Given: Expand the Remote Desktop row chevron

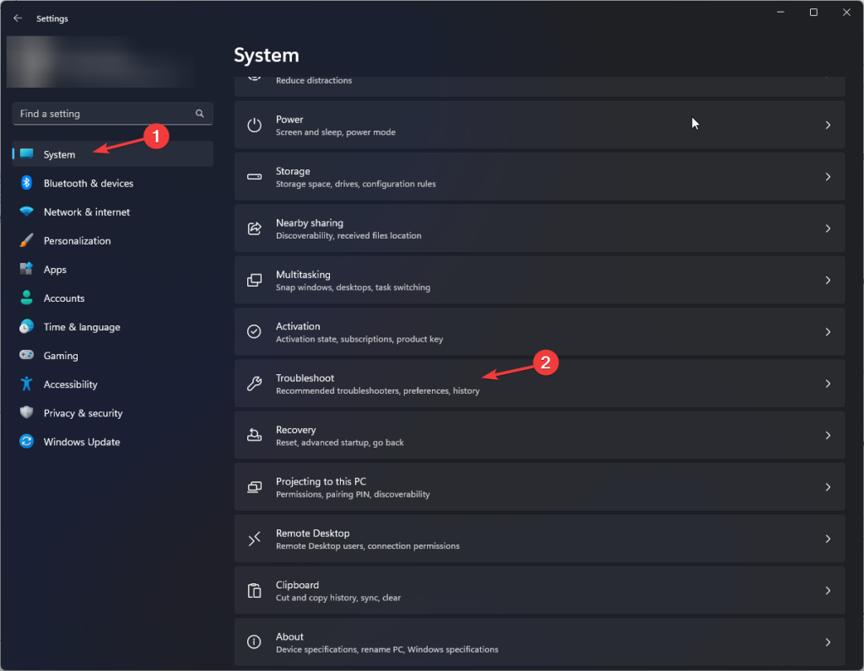Looking at the screenshot, I should [828, 538].
